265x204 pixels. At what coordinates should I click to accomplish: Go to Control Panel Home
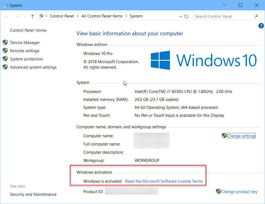(x=28, y=30)
